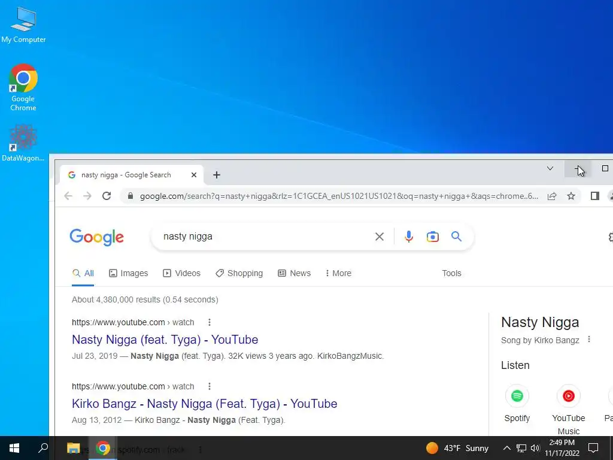
Task: Submit search magnifier button
Action: [x=456, y=236]
